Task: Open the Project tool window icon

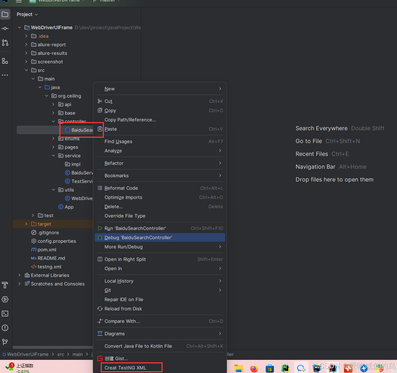Action: click(5, 14)
